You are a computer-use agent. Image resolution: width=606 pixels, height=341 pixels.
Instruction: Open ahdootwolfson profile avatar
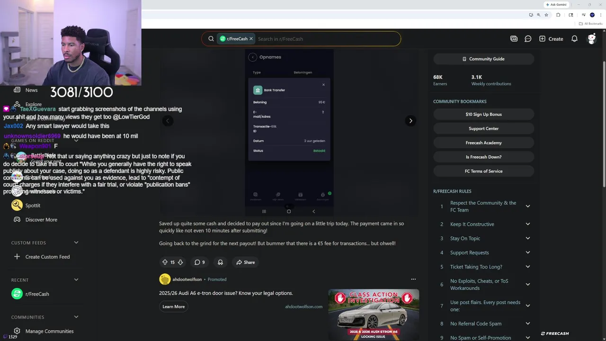click(165, 279)
